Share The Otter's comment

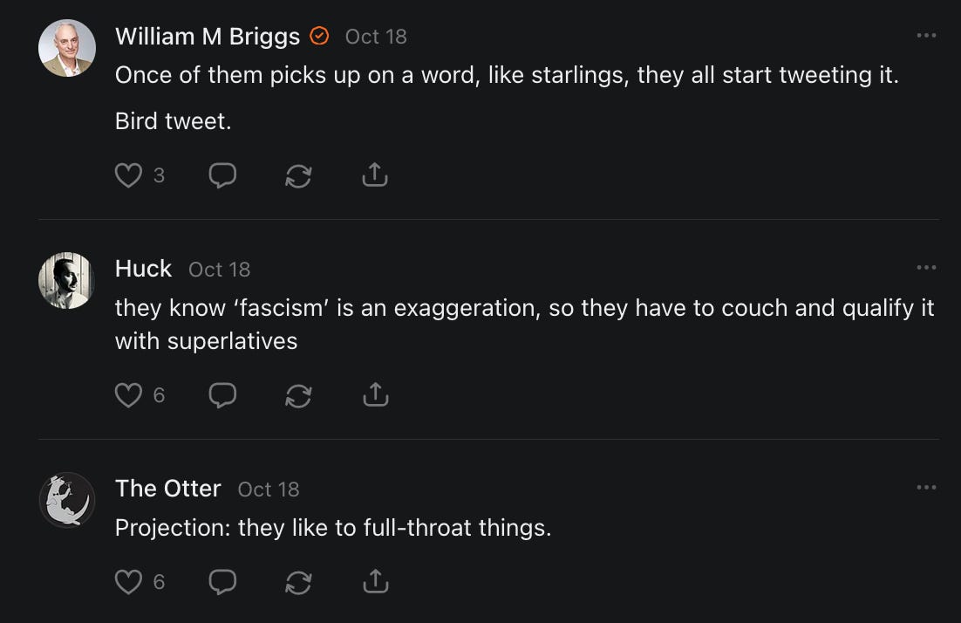[374, 581]
